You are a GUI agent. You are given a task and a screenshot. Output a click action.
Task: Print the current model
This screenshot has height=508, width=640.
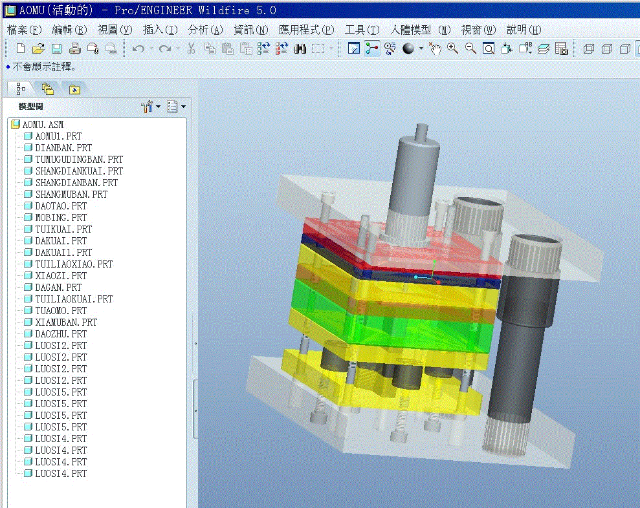[74, 48]
